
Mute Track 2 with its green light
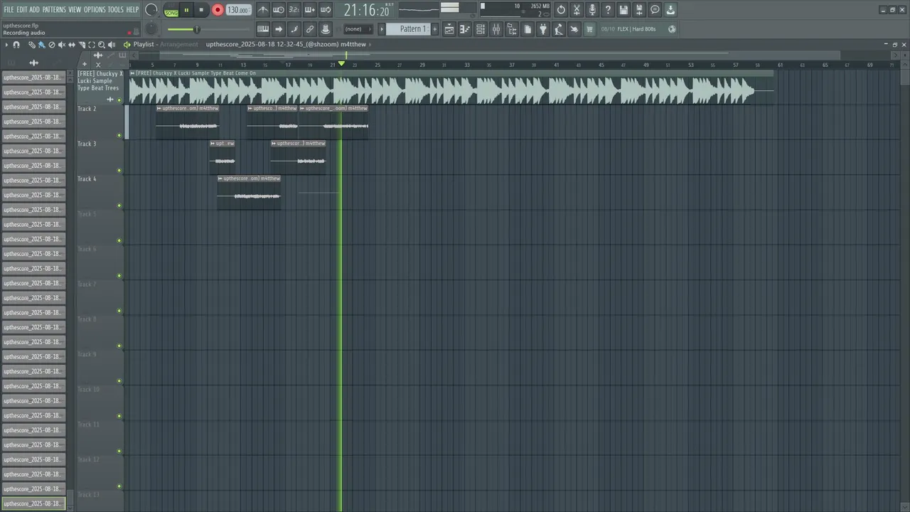pos(119,135)
